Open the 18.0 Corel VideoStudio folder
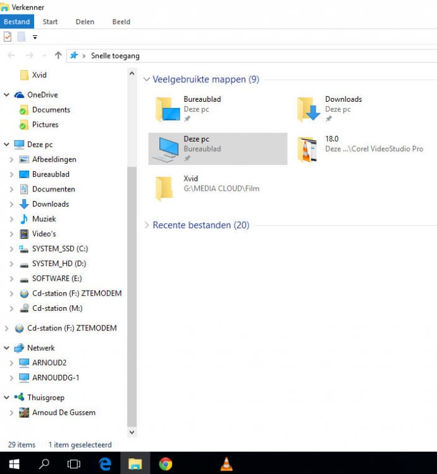This screenshot has width=437, height=474. 309,149
